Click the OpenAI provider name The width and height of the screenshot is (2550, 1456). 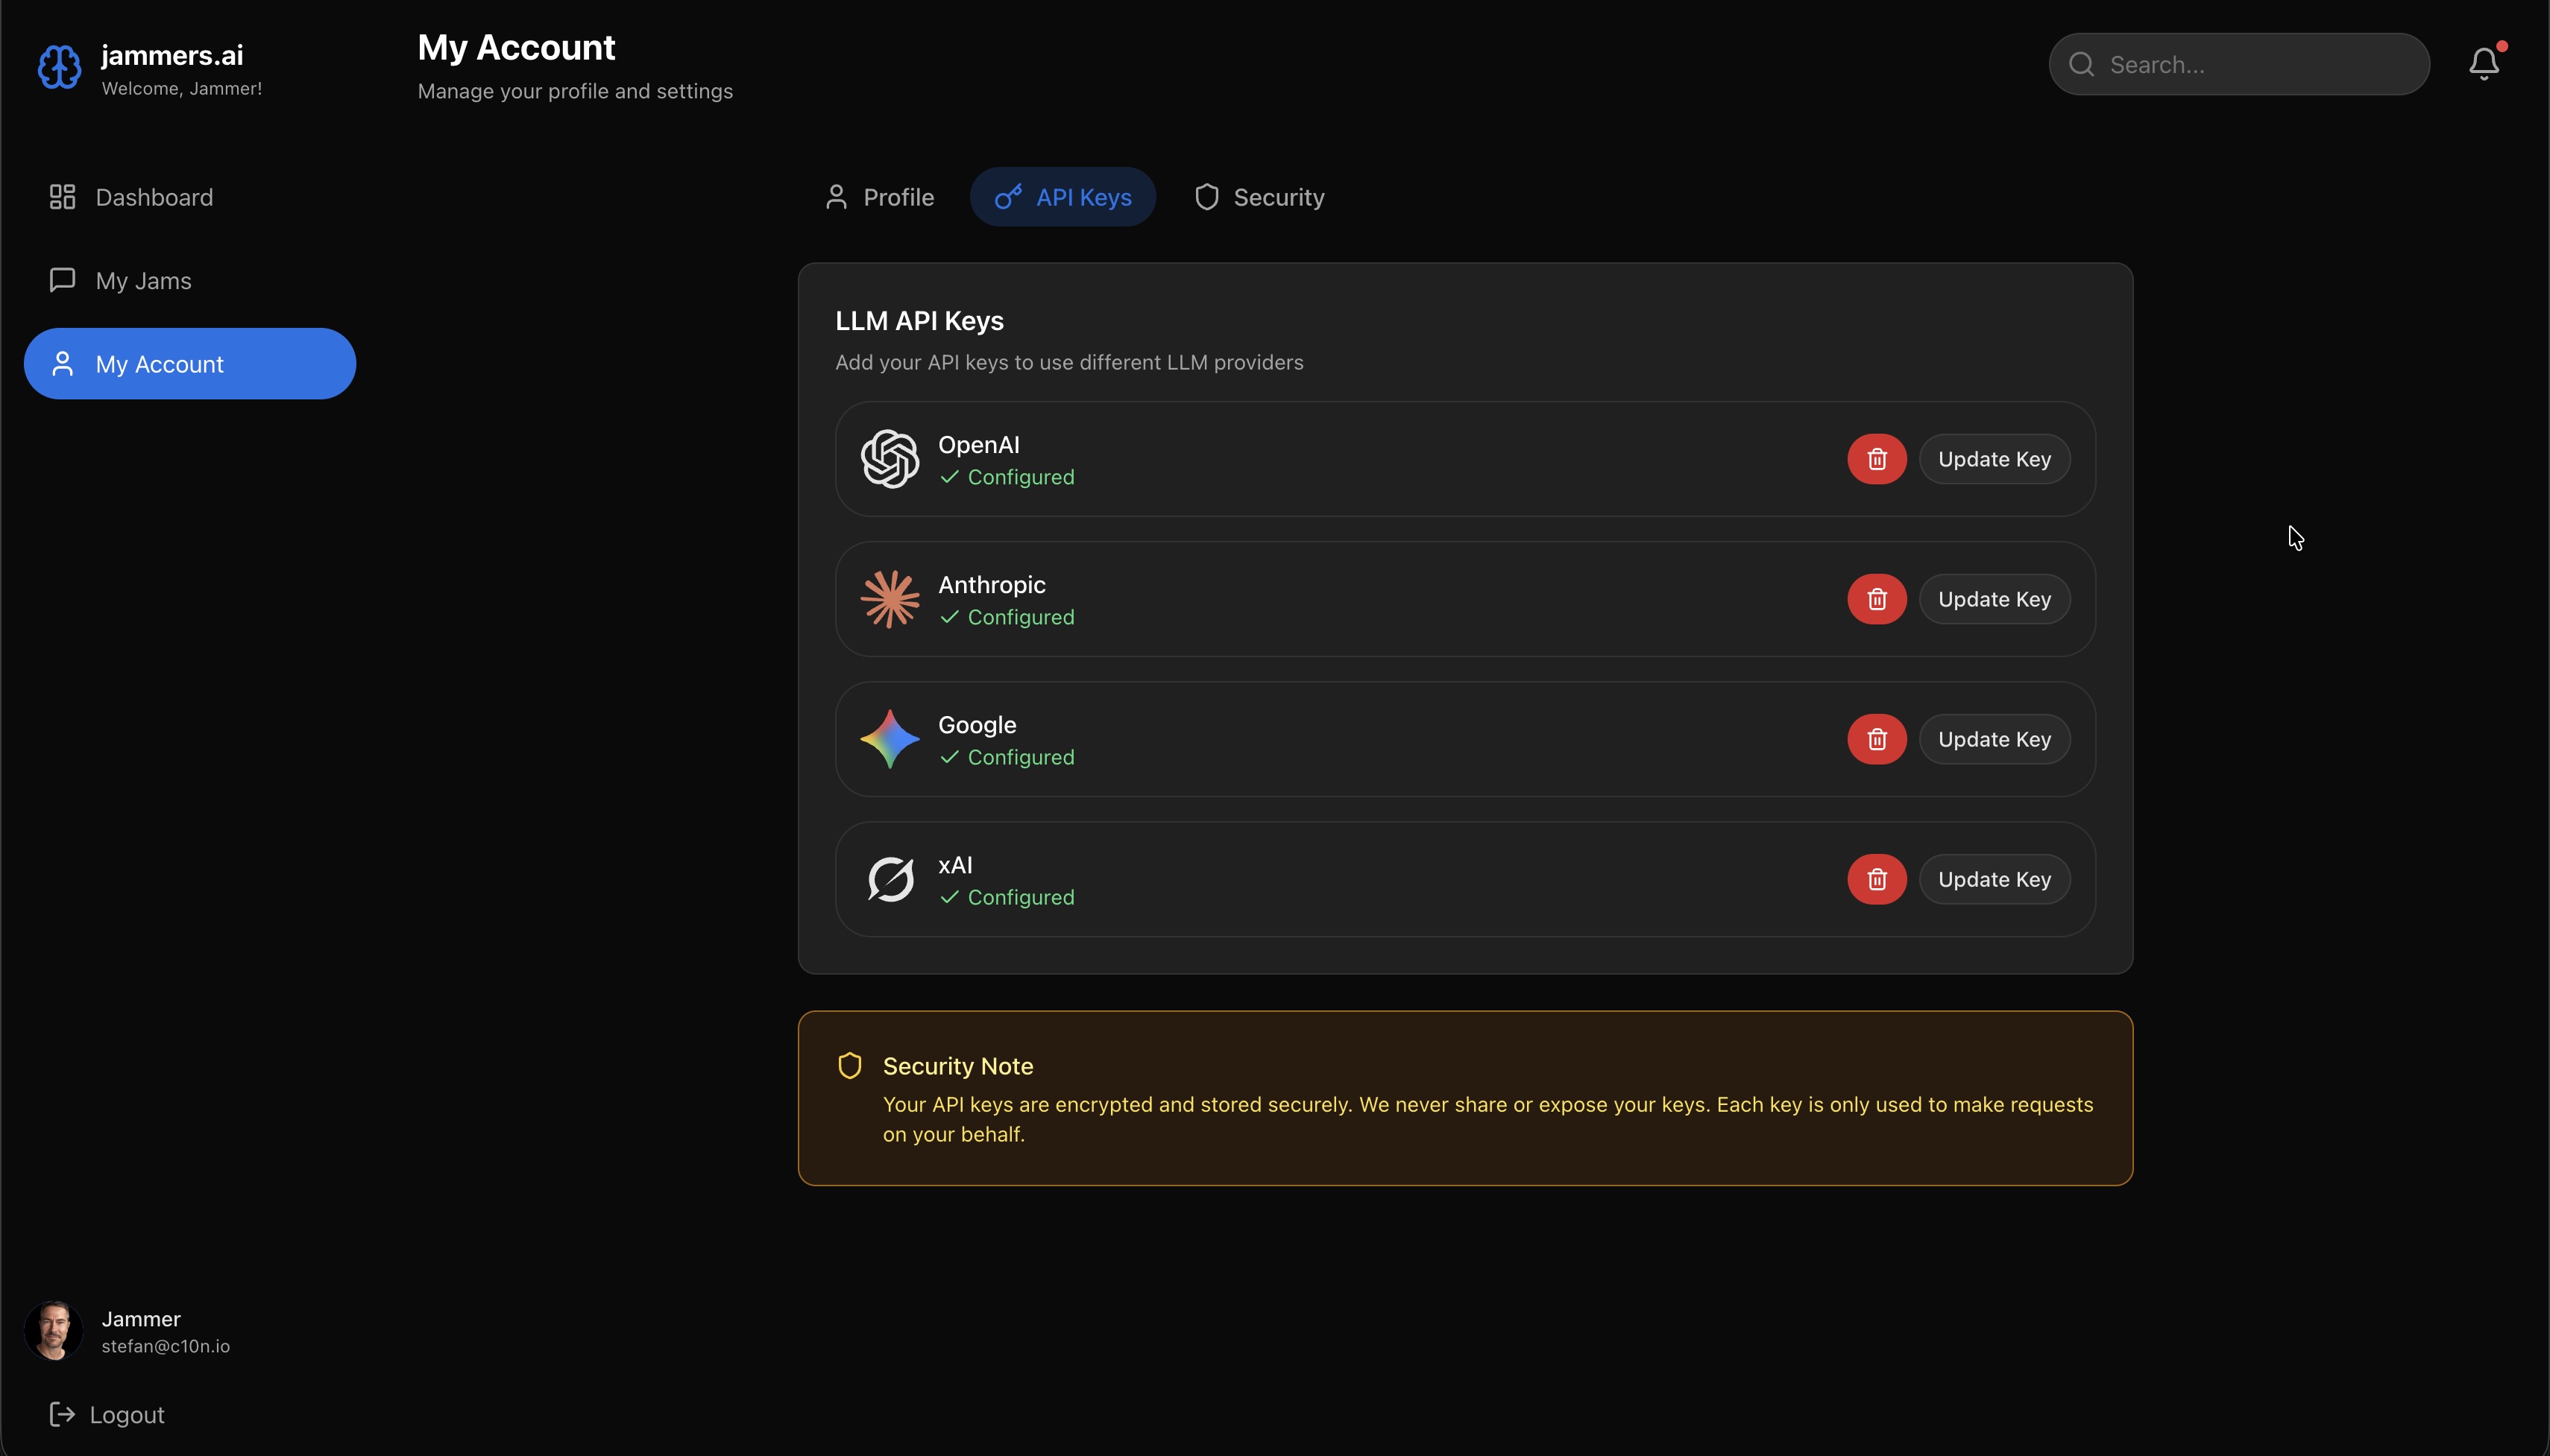coord(978,445)
